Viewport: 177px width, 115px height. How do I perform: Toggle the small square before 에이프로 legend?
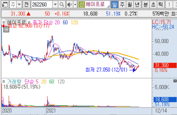3,22
